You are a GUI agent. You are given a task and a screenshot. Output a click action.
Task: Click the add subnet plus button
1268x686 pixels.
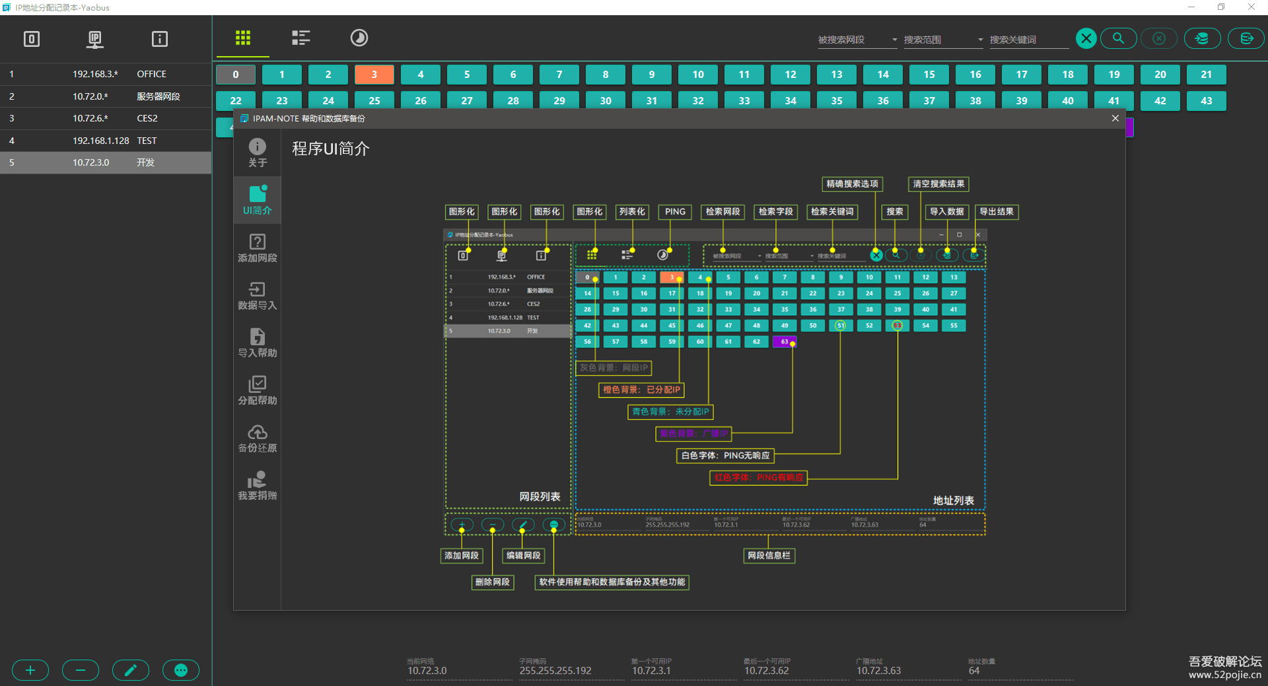point(30,670)
